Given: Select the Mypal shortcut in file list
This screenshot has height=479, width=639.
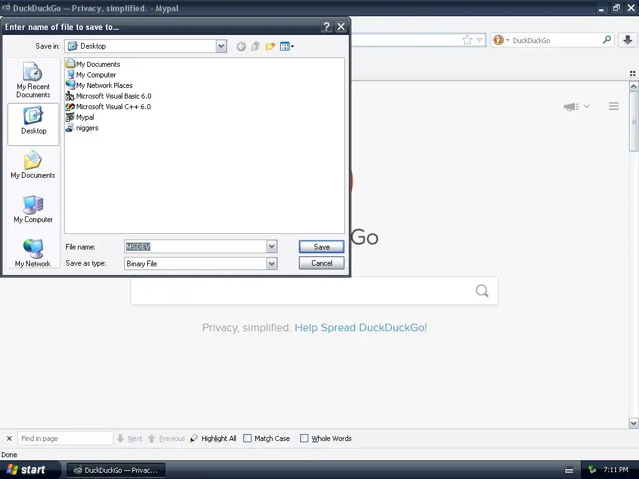Looking at the screenshot, I should click(80, 117).
